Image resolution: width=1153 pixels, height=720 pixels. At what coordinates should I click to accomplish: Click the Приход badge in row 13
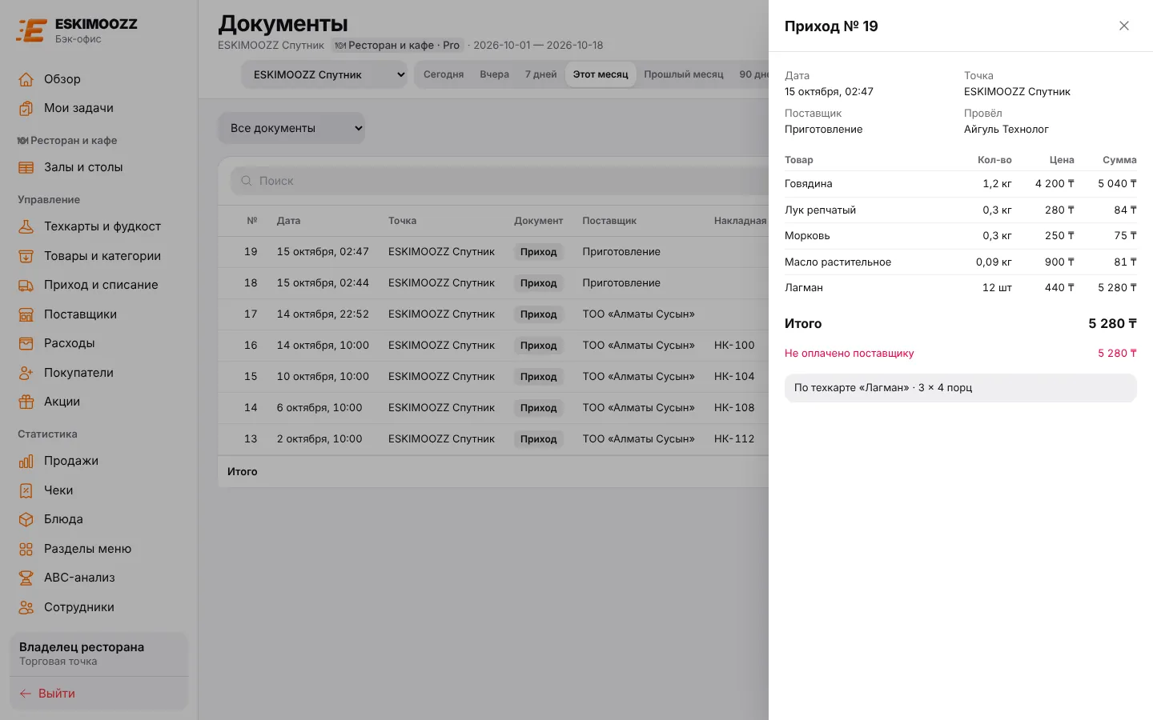click(538, 439)
